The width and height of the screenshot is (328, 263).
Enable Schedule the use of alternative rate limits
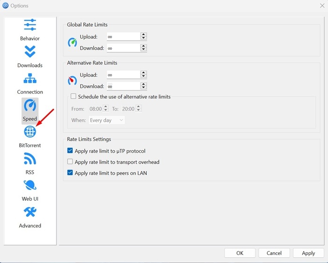pos(73,96)
